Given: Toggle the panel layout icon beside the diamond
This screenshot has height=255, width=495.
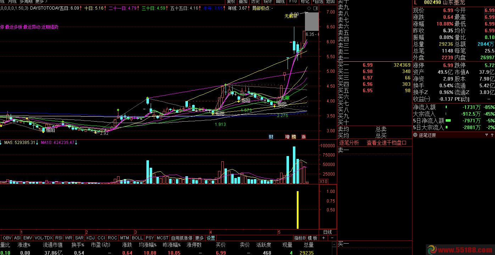Looking at the screenshot, I should [x=316, y=8].
